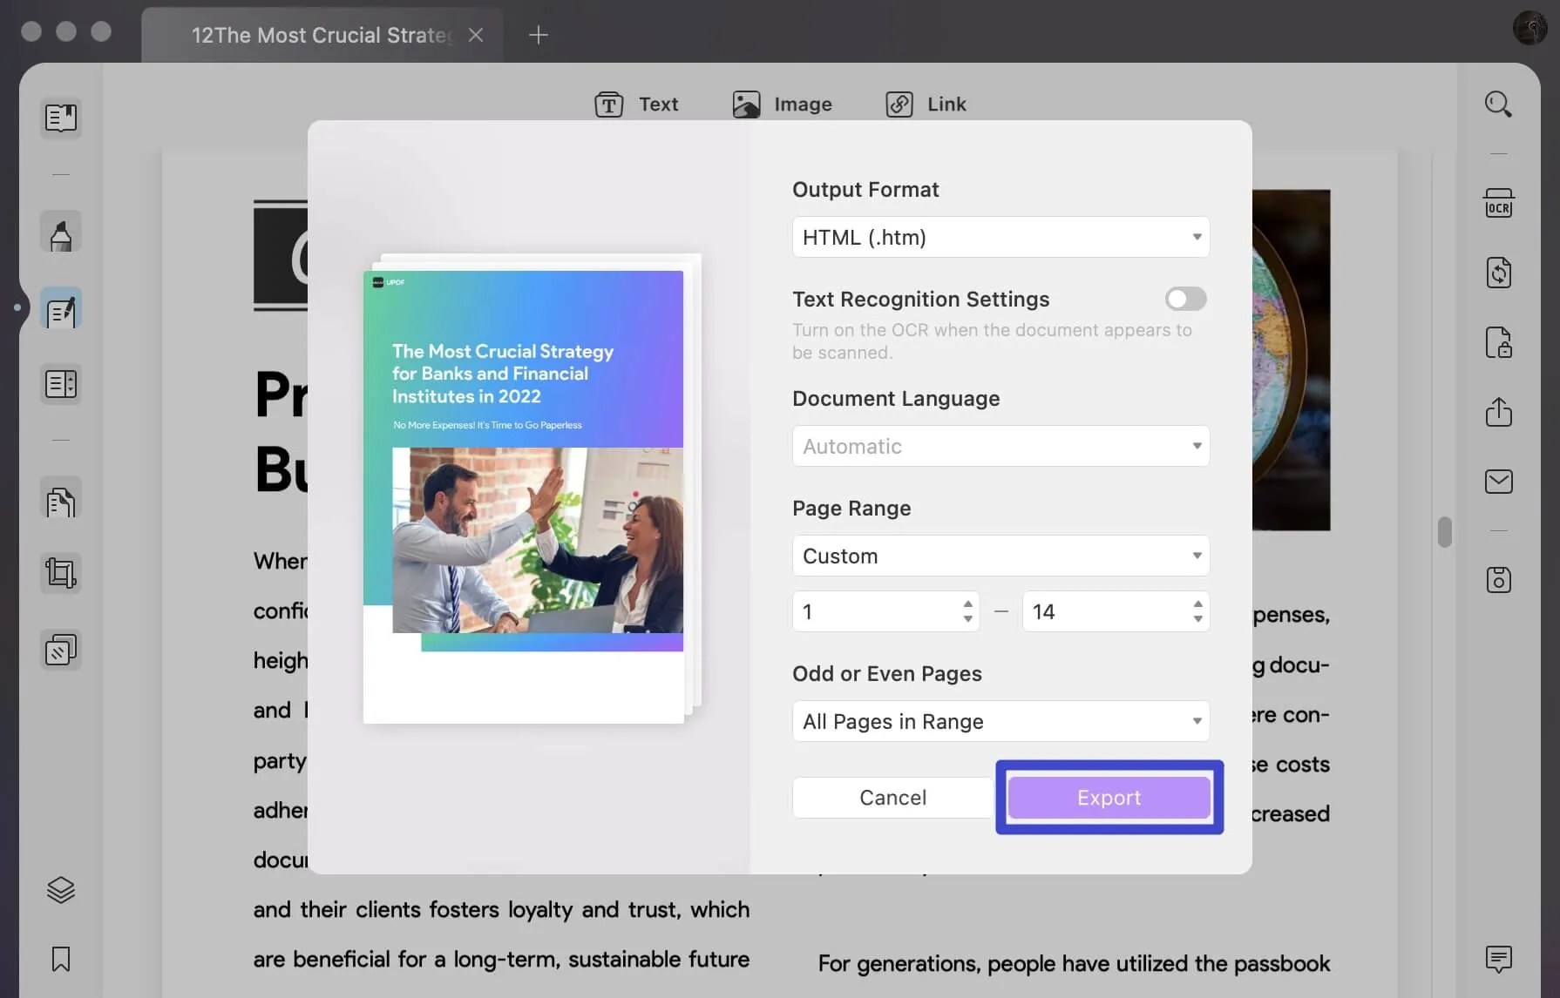Open the document protection tool
The width and height of the screenshot is (1560, 998).
tap(1499, 342)
